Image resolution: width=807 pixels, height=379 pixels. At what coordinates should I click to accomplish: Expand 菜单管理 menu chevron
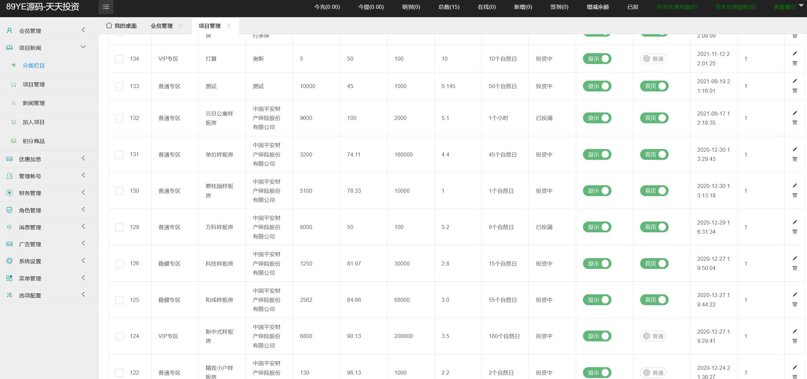point(83,278)
